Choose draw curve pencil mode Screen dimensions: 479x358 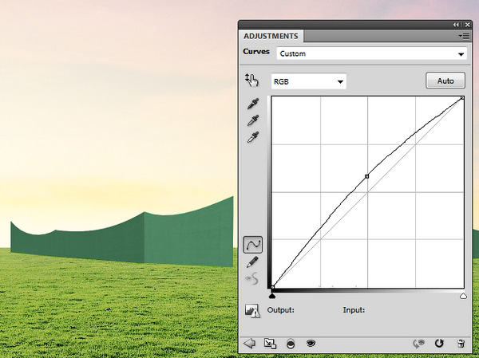tap(252, 262)
